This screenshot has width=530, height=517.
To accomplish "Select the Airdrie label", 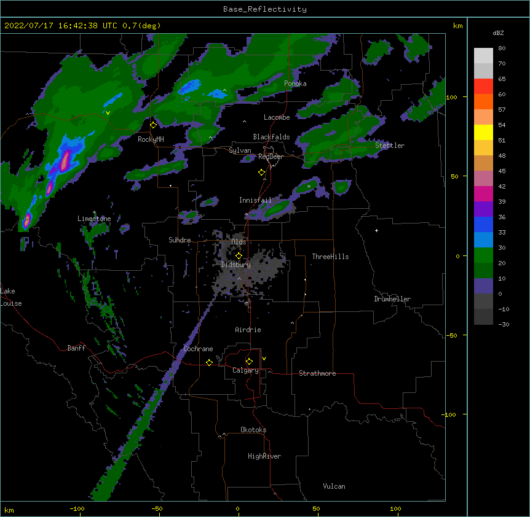I will (248, 330).
